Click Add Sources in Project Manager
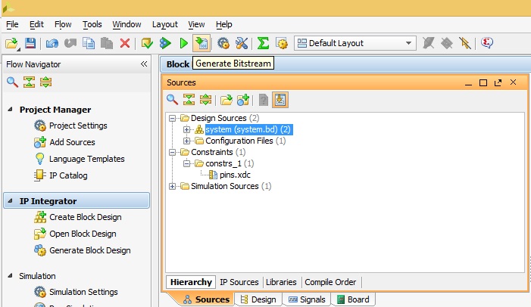Screen dimensions: 531x307 click(x=64, y=142)
